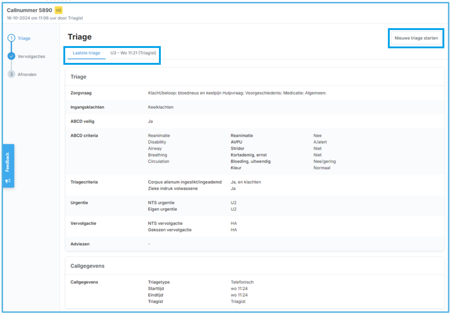Select the NTS urgentie U2 value

233,203
